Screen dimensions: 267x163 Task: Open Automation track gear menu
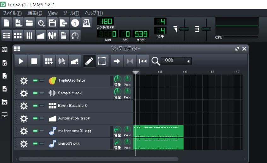click(x=24, y=119)
